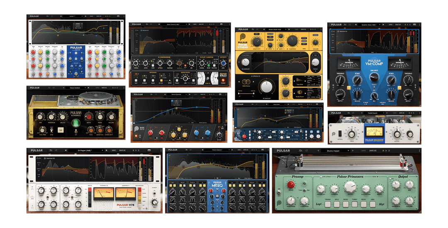Toggle the Low Latency button on Primavera
Image resolution: width=448 pixels, height=228 pixels.
click(x=321, y=177)
